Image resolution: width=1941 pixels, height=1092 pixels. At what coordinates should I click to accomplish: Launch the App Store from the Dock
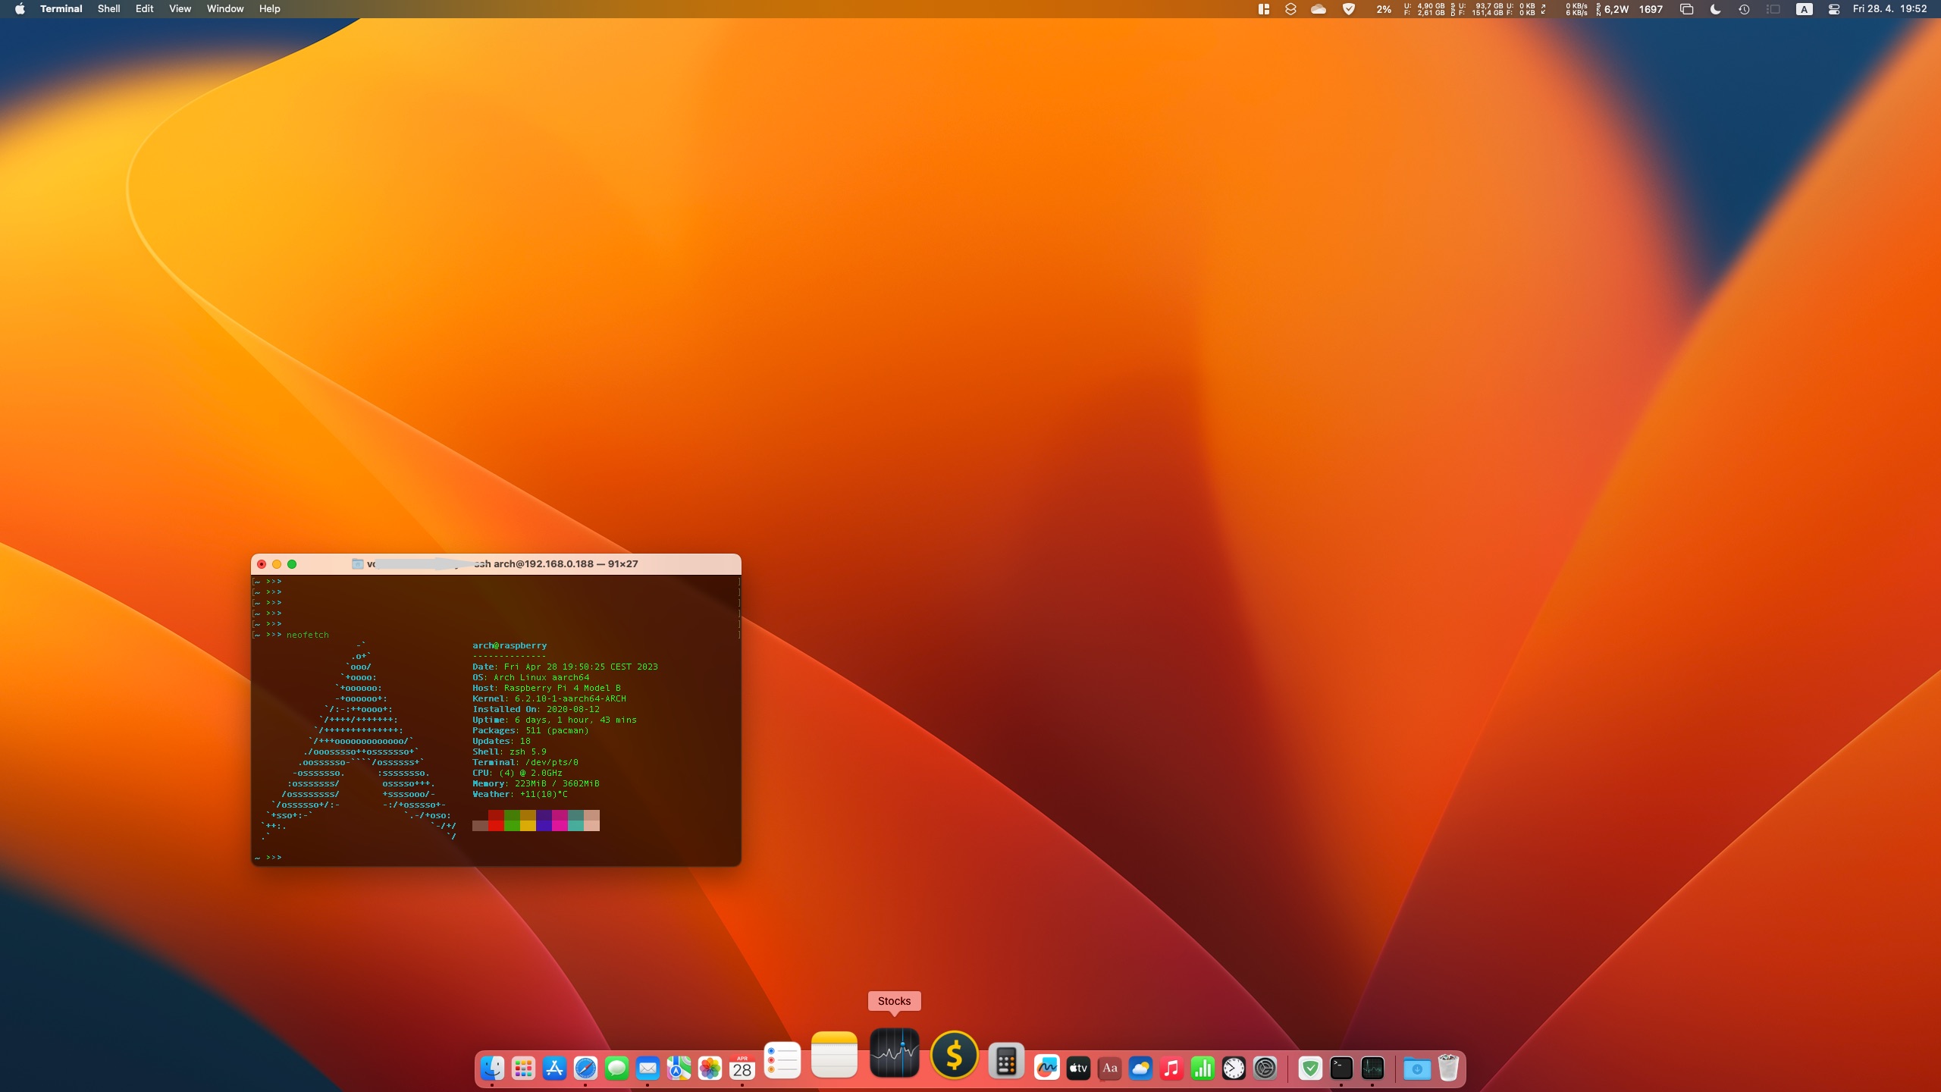(x=554, y=1068)
